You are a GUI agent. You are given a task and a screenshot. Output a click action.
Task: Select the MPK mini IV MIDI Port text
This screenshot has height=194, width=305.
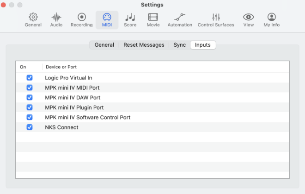(x=72, y=88)
